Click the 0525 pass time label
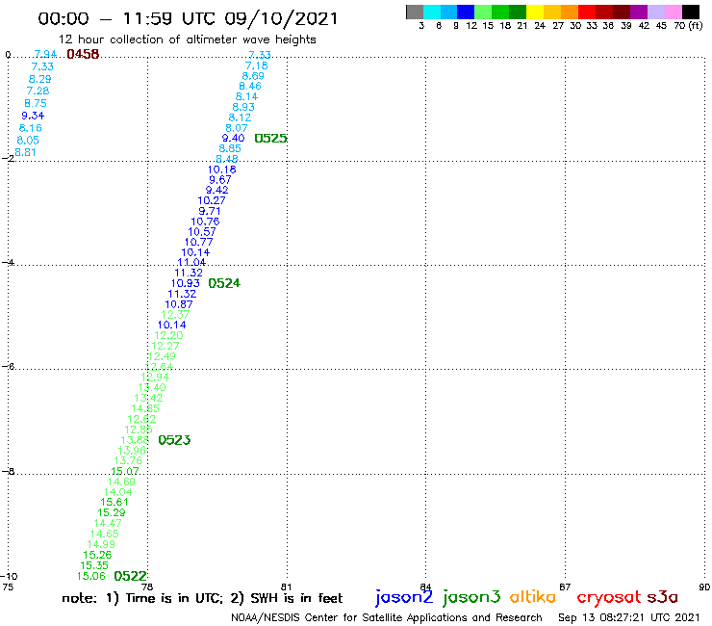The height and width of the screenshot is (626, 712). [270, 139]
